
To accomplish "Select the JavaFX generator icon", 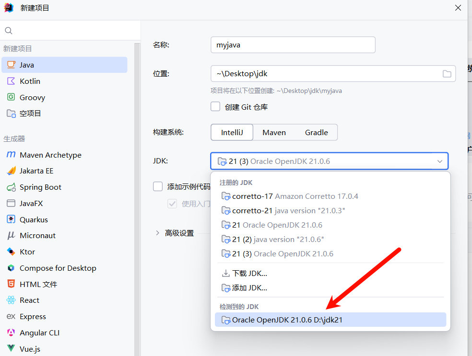I will (11, 203).
